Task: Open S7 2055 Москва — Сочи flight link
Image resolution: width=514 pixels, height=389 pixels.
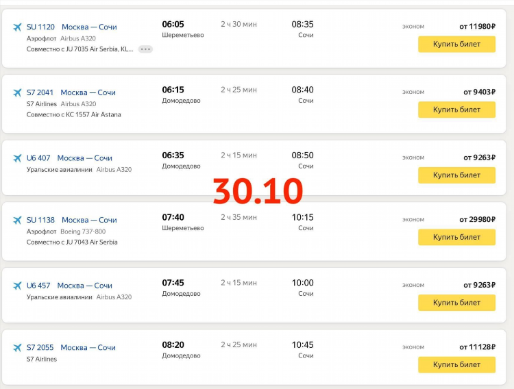Action: pyautogui.click(x=71, y=347)
